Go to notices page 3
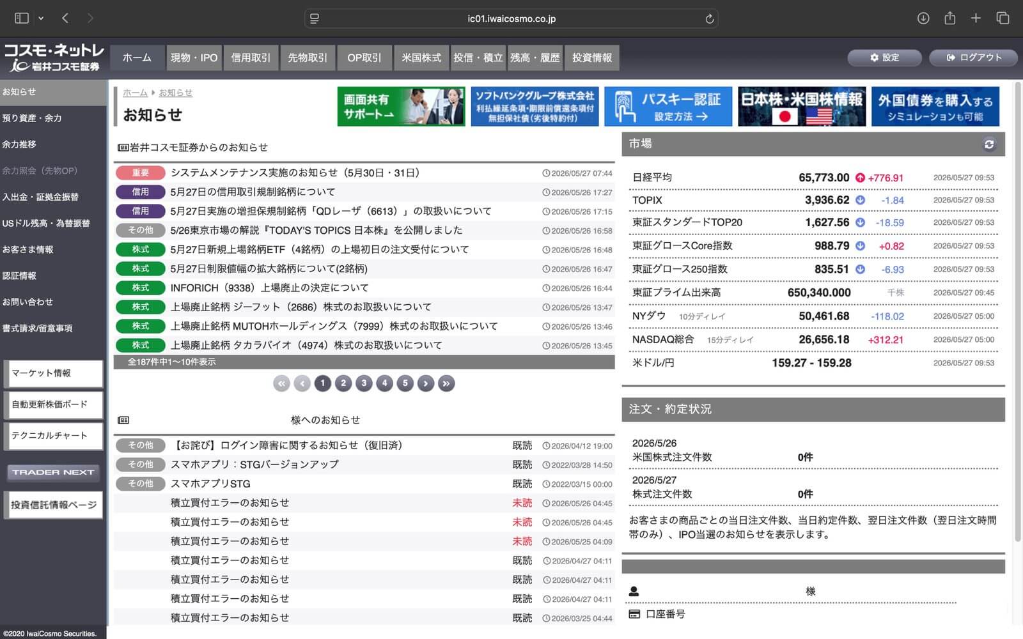Viewport: 1023px width, 639px height. [x=364, y=383]
